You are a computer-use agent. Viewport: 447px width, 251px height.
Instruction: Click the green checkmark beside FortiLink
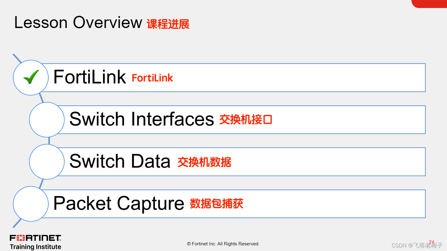[x=31, y=77]
